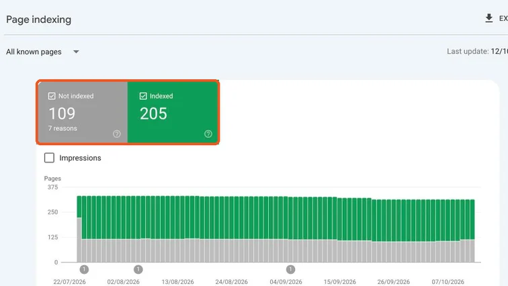Click the 13/08/2026 axis date label
This screenshot has height=286, width=508.
pos(177,282)
